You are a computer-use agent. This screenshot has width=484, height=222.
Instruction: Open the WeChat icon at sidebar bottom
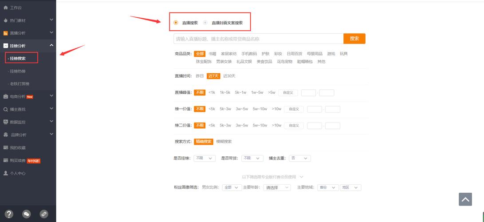pos(27,214)
